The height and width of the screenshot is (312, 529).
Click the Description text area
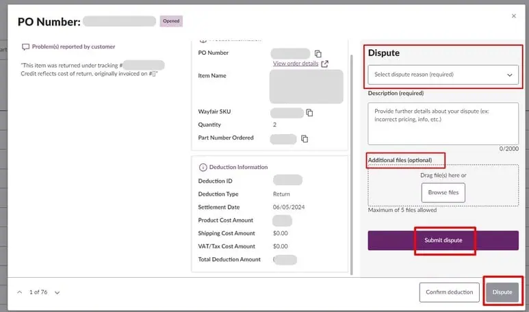tap(443, 124)
